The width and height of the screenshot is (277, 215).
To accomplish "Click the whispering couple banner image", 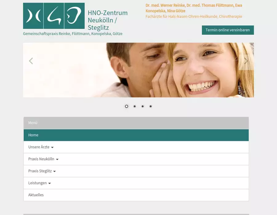I will tap(138, 70).
